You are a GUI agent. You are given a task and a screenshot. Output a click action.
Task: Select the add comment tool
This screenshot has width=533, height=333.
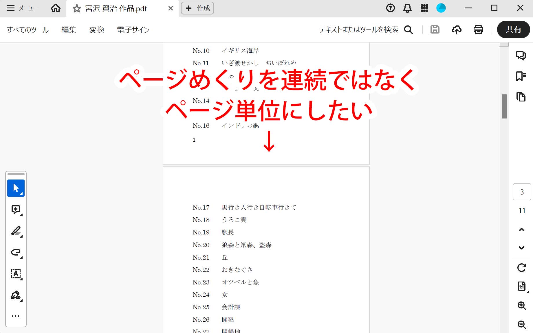(x=16, y=210)
